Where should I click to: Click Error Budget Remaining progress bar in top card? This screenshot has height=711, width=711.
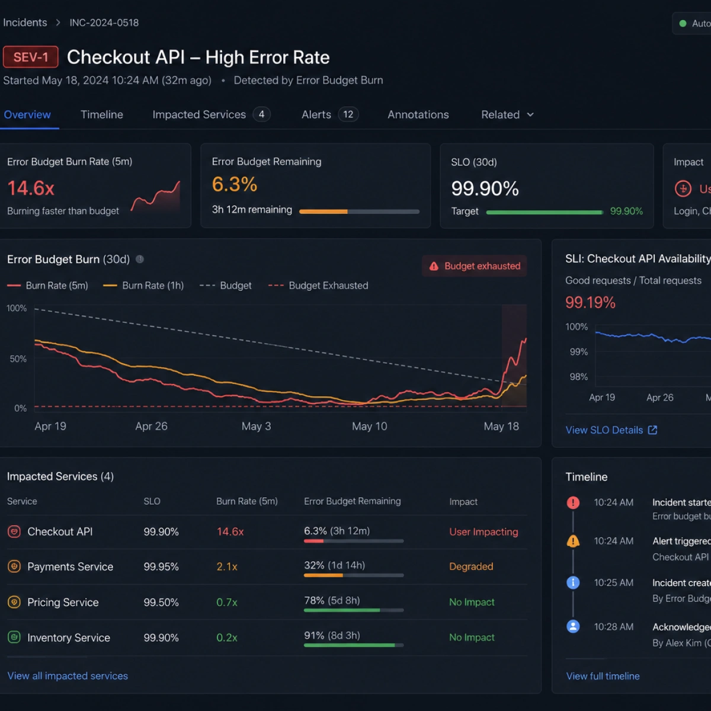360,211
